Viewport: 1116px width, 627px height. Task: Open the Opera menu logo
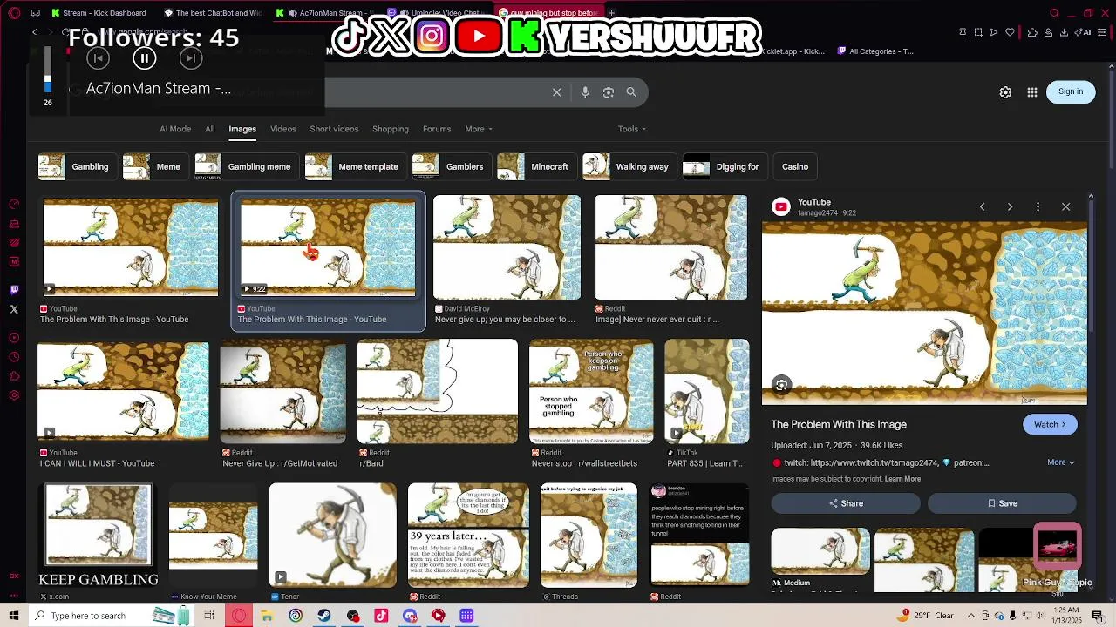13,13
